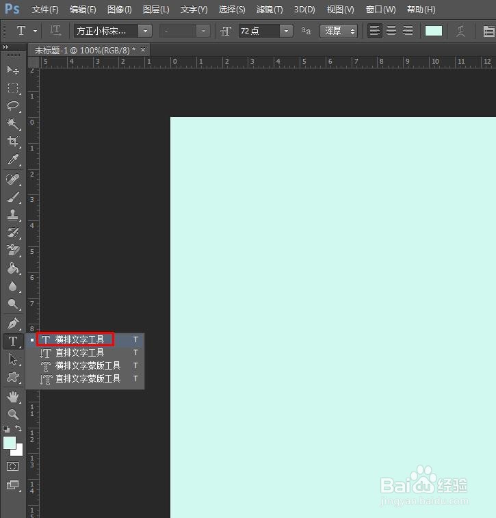The height and width of the screenshot is (518, 496).
Task: Open the 编辑(E) menu
Action: 83,10
